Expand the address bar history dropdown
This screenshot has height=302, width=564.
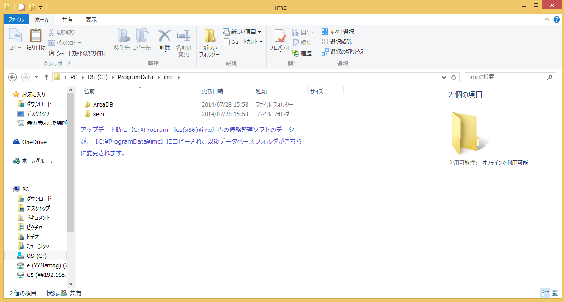pyautogui.click(x=444, y=77)
